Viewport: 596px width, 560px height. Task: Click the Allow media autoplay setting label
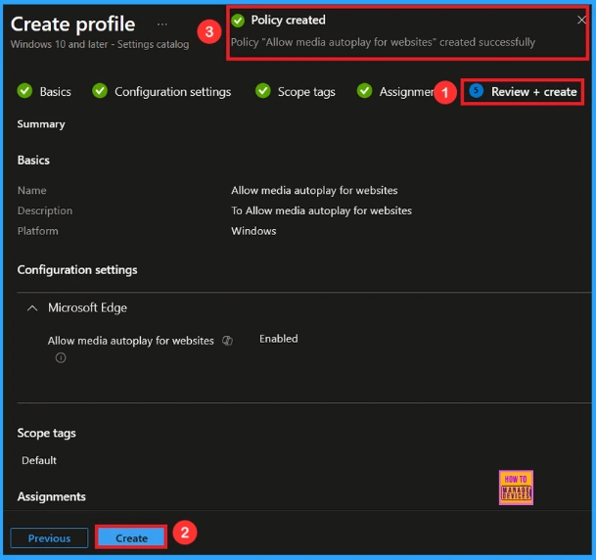click(x=131, y=341)
